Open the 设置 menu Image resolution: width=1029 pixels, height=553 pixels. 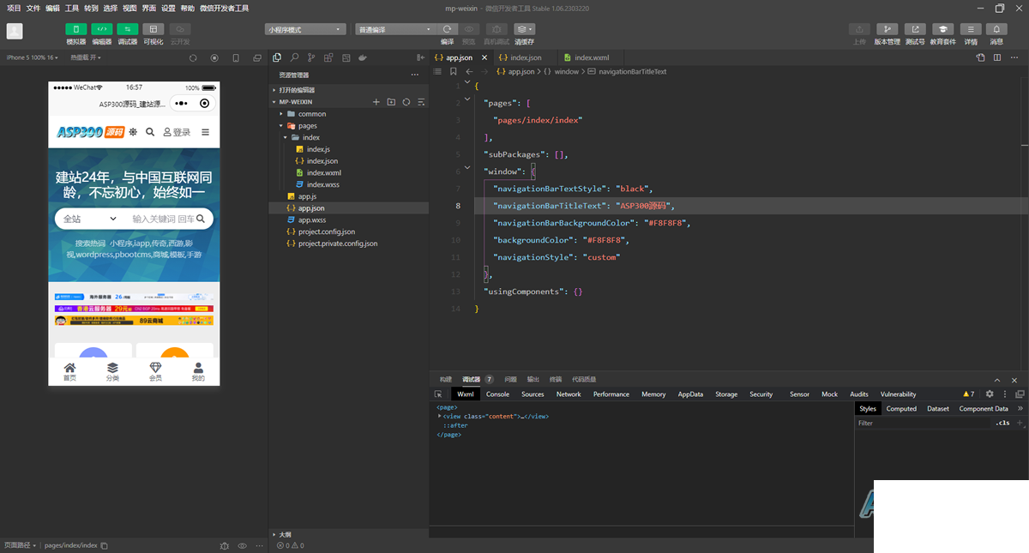pos(168,8)
